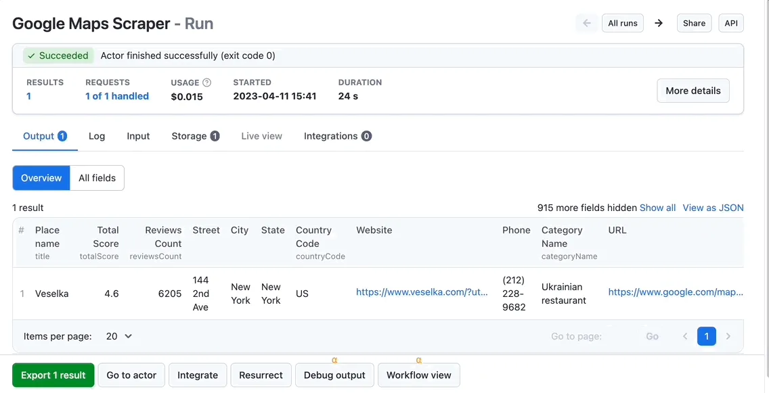Click the (212) 228-9682 phone cell

click(514, 294)
